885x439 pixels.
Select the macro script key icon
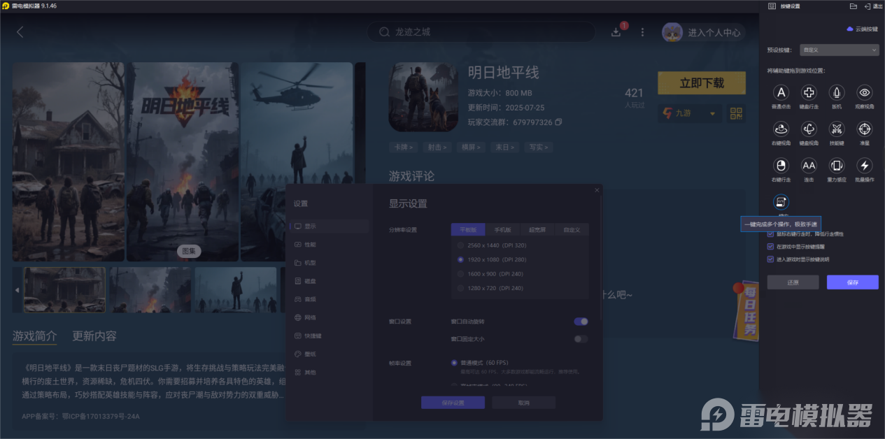781,202
